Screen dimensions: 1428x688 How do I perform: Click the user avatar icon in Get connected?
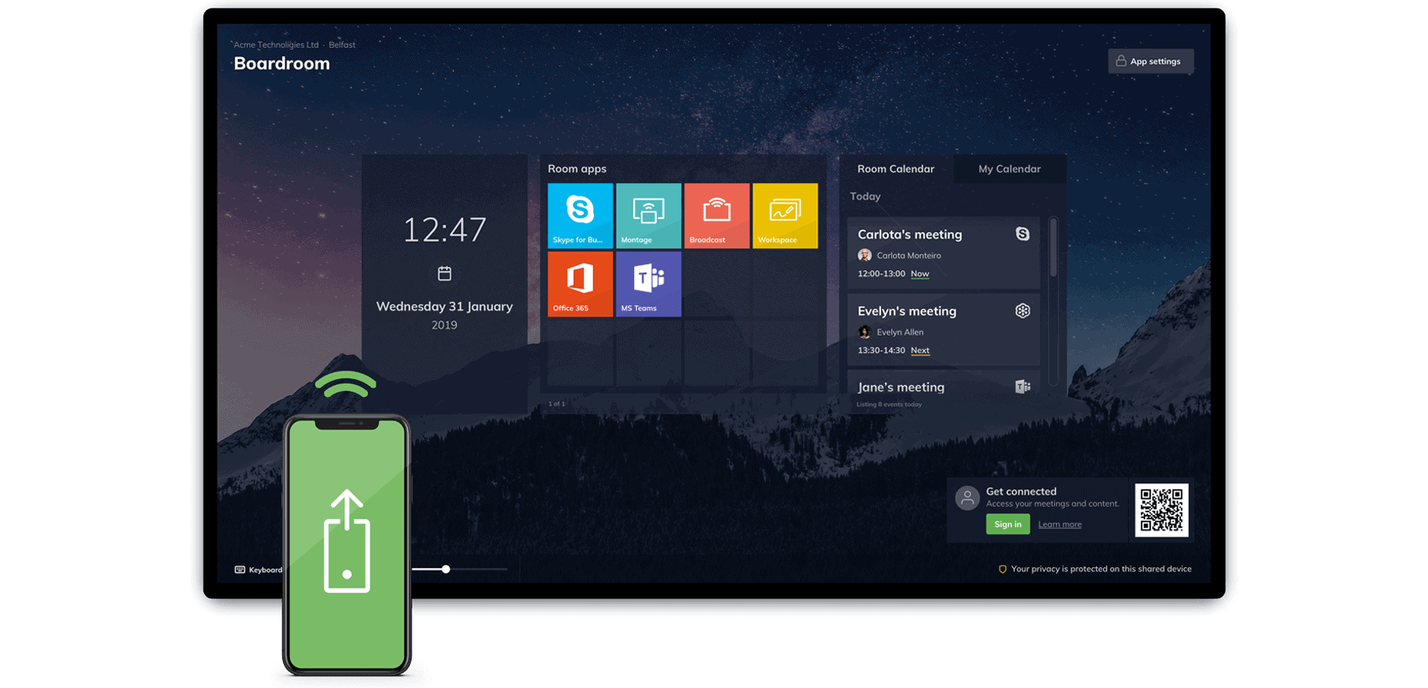click(x=968, y=498)
